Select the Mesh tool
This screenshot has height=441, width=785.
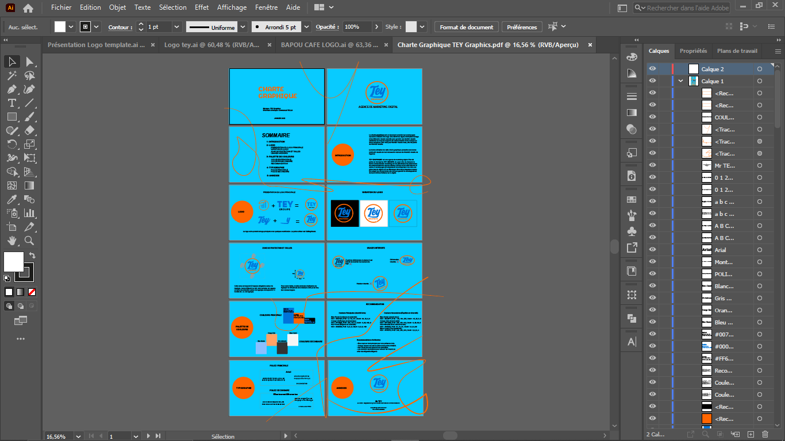[x=11, y=185]
